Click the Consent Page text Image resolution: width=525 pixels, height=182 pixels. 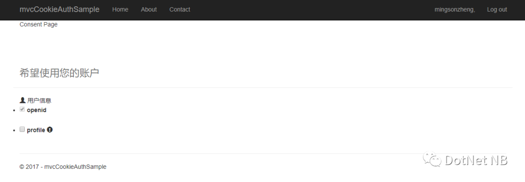click(38, 24)
